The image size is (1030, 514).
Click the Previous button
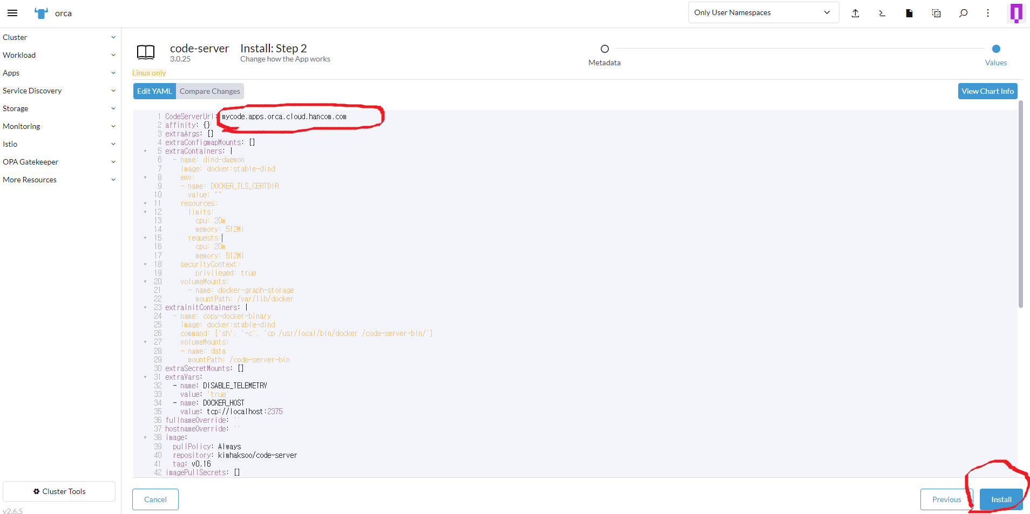click(946, 499)
